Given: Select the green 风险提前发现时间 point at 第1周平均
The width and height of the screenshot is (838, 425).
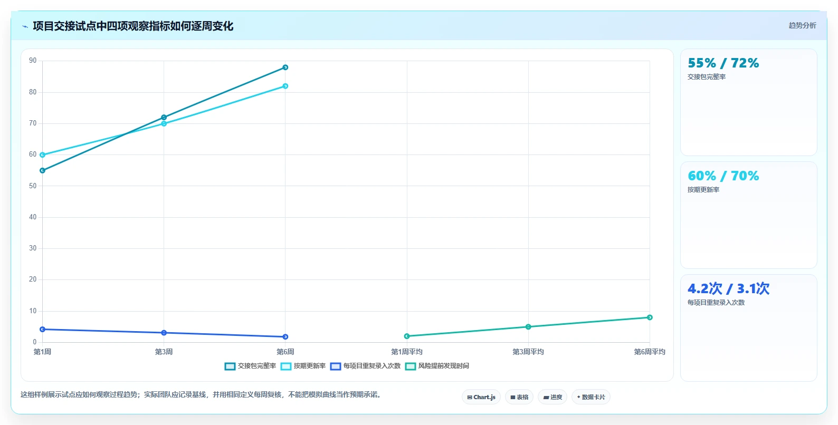Looking at the screenshot, I should point(407,336).
